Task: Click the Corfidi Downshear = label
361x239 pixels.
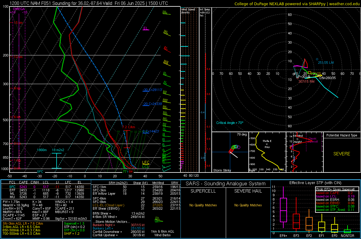Action: coord(106,232)
